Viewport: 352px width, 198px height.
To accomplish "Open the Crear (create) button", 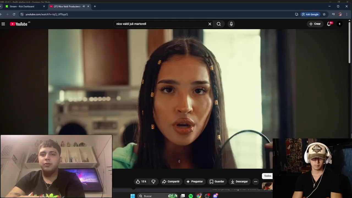I will [315, 24].
